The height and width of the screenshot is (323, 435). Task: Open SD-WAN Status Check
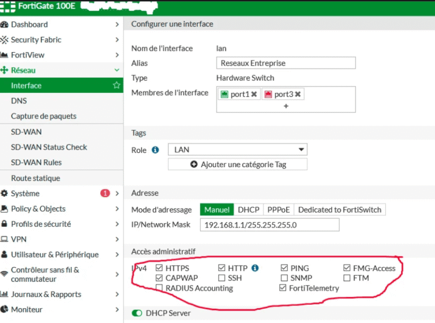tap(62, 147)
